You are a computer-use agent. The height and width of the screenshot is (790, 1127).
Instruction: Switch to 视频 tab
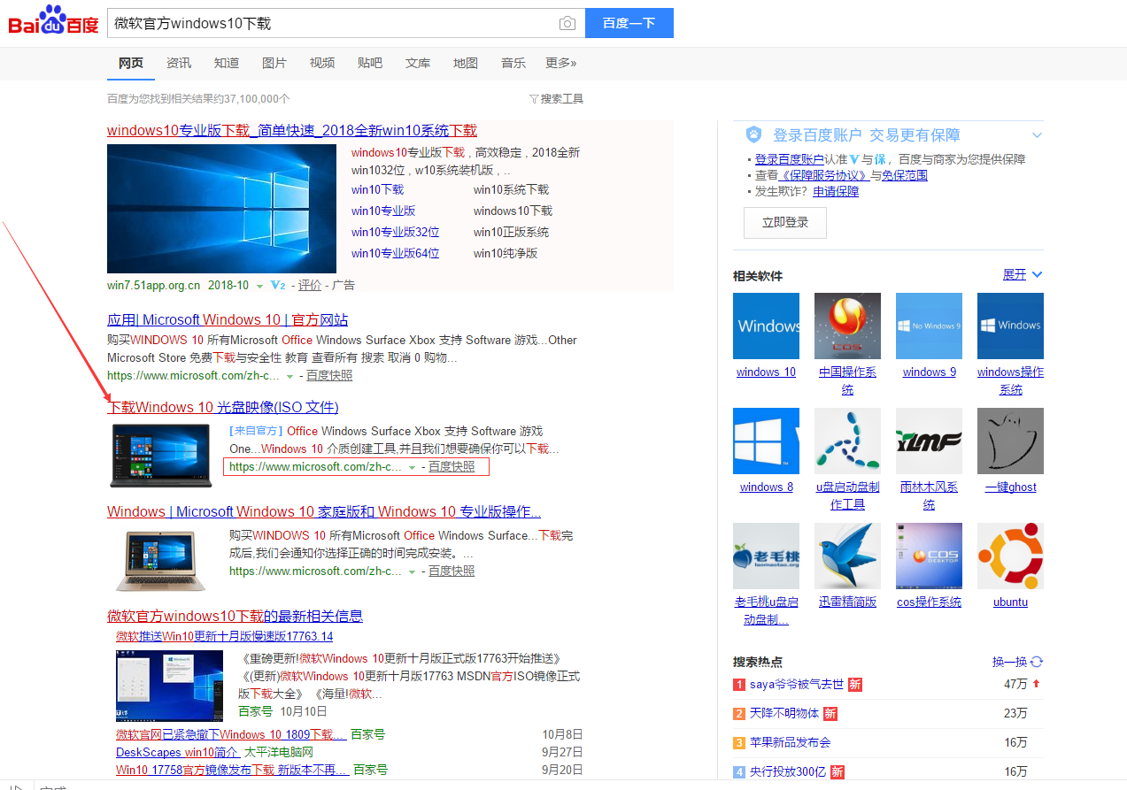[x=322, y=63]
